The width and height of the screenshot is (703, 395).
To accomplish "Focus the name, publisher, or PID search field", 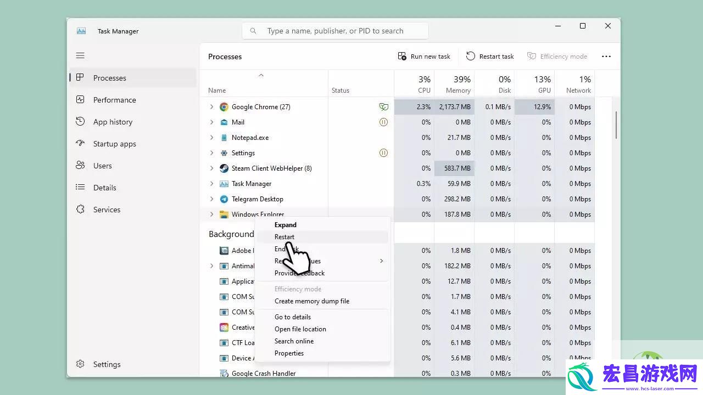I will [335, 31].
